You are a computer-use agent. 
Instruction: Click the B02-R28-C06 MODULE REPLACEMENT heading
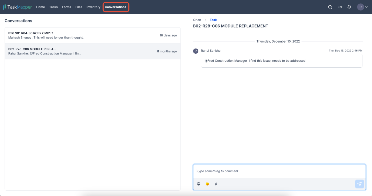click(231, 26)
